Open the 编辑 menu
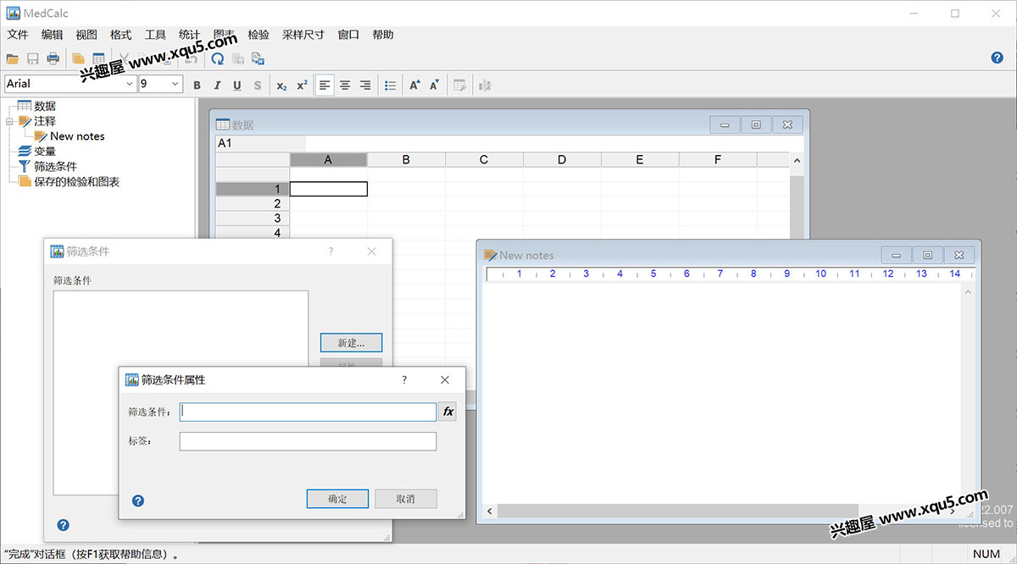 (x=52, y=35)
